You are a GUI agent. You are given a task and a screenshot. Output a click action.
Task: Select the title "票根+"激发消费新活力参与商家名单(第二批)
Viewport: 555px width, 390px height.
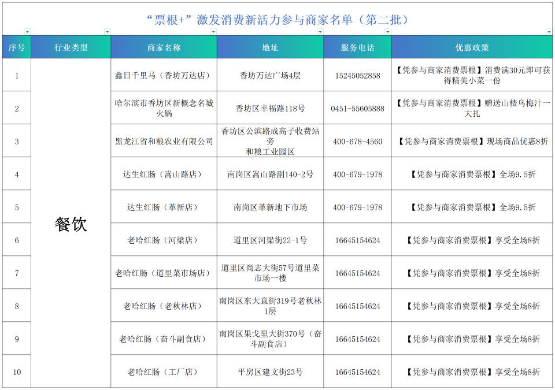point(277,20)
